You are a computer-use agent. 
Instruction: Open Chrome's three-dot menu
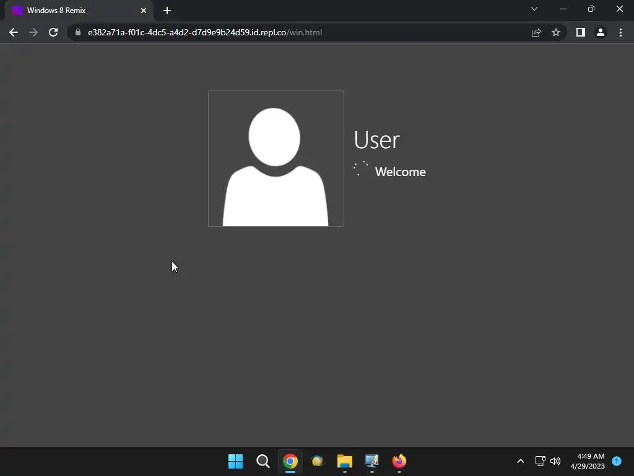coord(620,32)
